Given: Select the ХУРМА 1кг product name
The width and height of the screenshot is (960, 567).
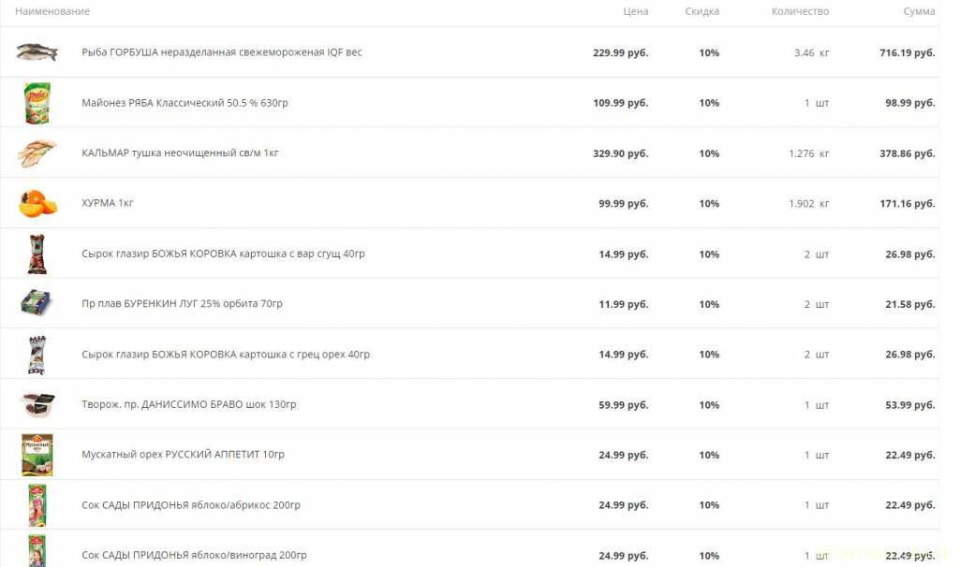Looking at the screenshot, I should (x=108, y=203).
